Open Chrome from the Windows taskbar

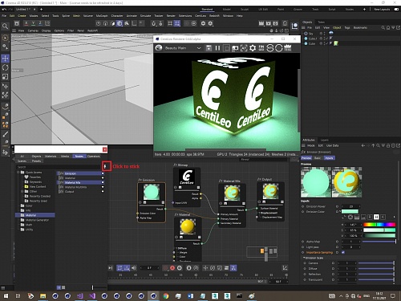(x=166, y=295)
